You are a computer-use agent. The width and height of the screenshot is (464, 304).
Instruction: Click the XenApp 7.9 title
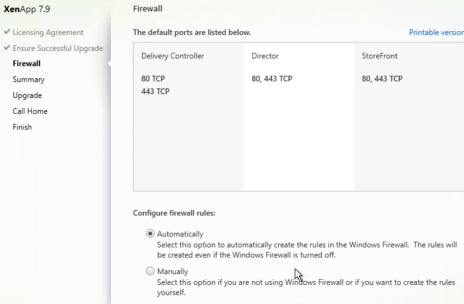point(27,9)
